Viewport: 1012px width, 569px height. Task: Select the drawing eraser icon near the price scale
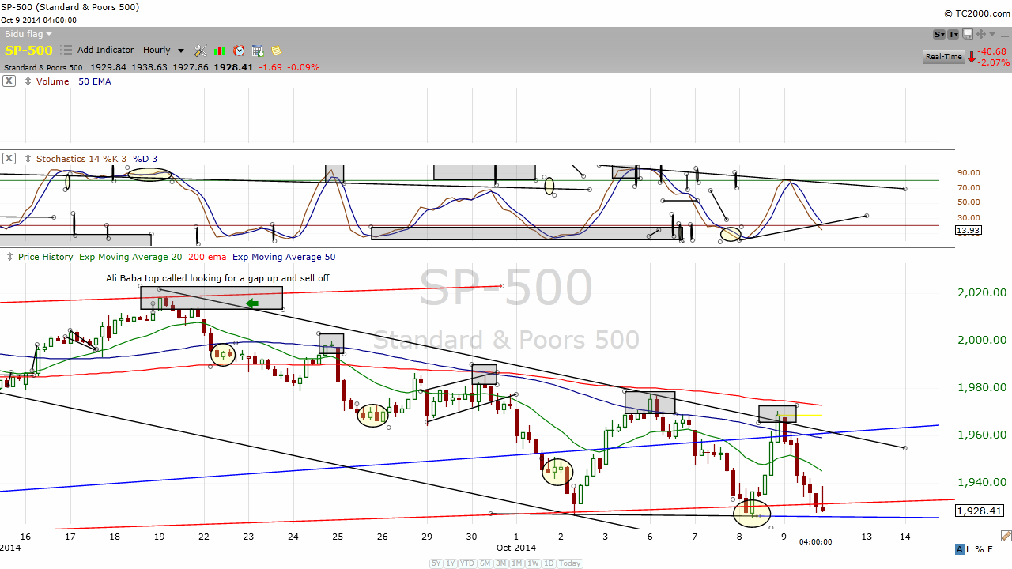pyautogui.click(x=1005, y=535)
